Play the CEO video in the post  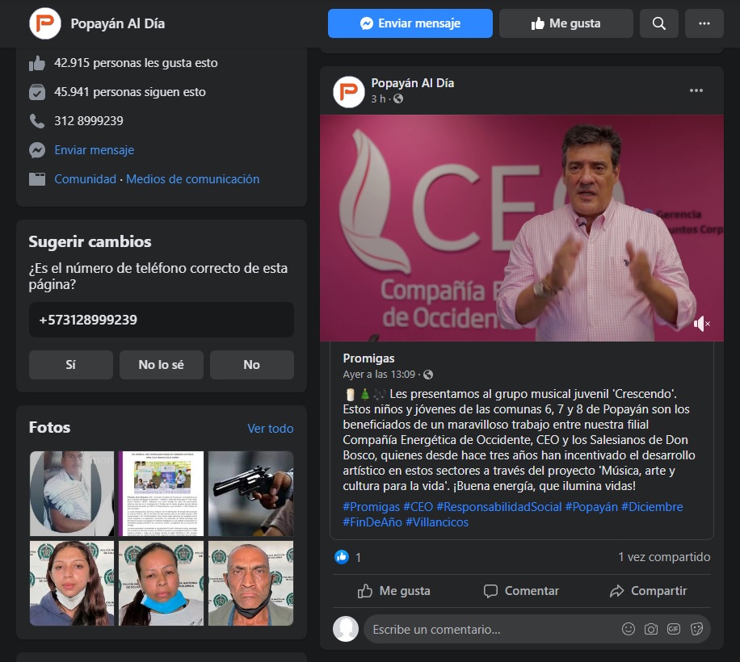522,228
